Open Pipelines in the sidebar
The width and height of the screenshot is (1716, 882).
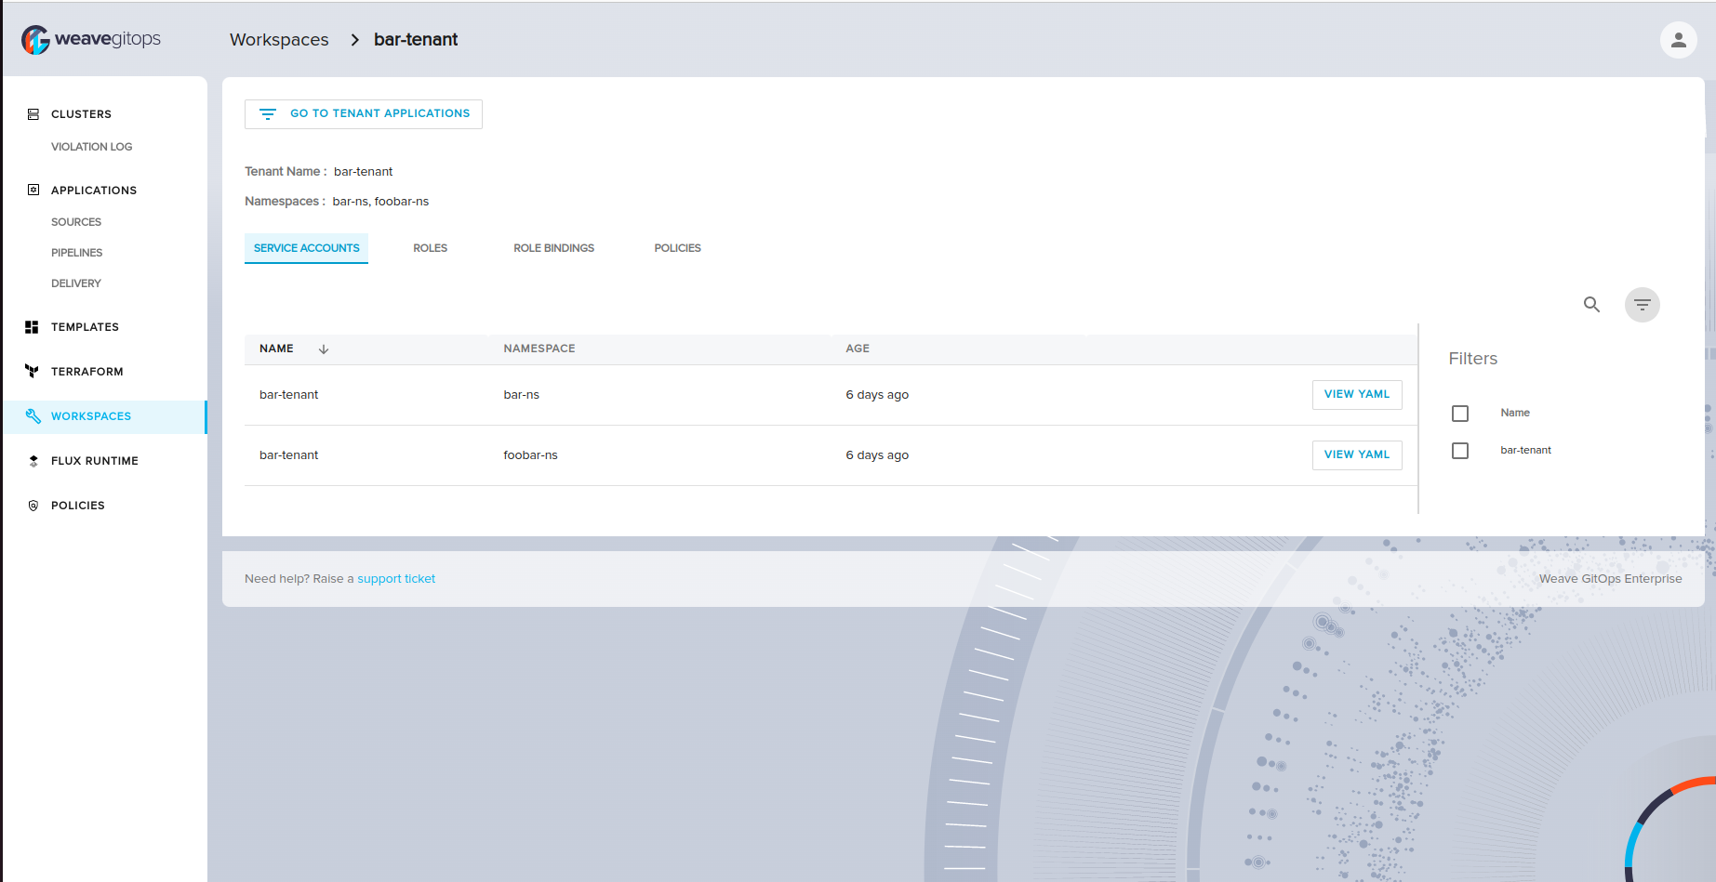[77, 253]
